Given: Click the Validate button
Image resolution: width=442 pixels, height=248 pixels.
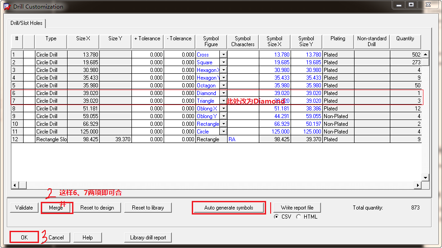Looking at the screenshot, I should point(24,208).
